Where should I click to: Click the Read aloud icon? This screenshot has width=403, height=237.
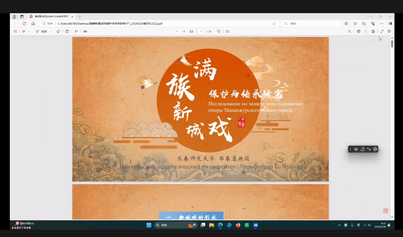[x=76, y=31]
